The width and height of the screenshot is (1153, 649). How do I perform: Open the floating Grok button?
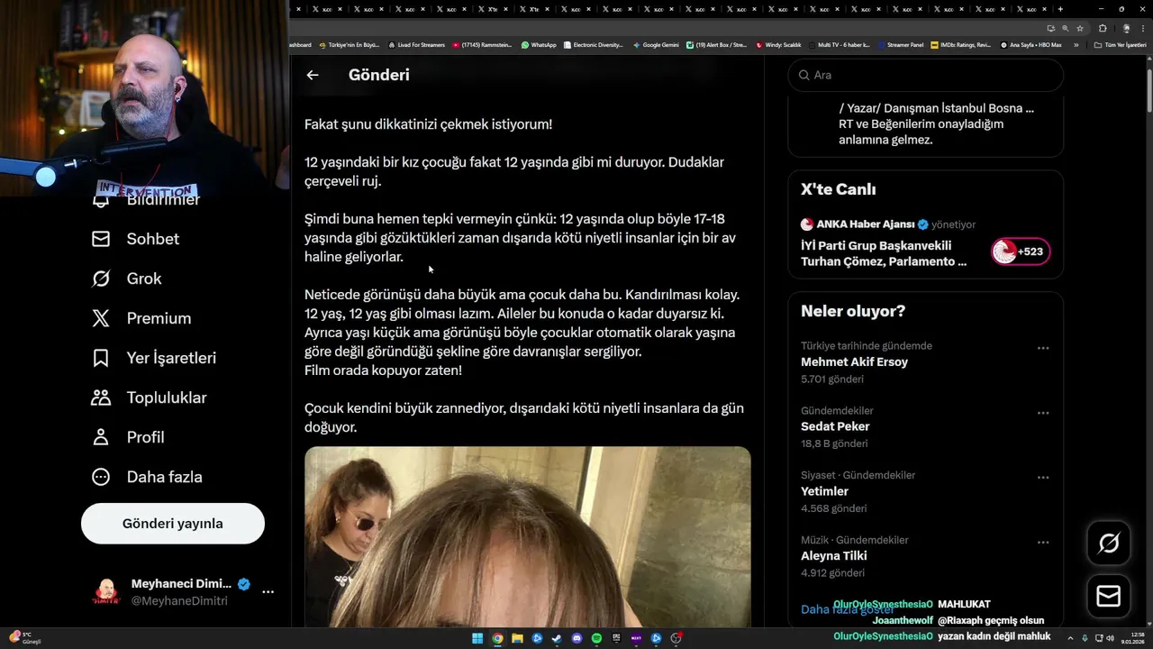pyautogui.click(x=1108, y=543)
